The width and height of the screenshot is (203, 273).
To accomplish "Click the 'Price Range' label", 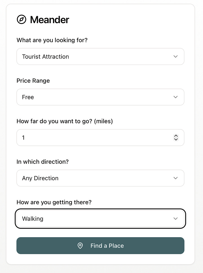I will pos(33,81).
